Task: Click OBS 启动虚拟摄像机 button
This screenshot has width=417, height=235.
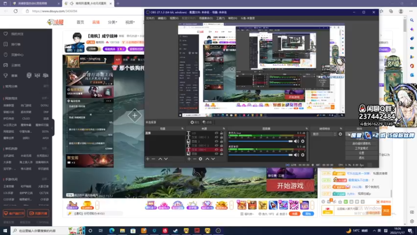Action: 361,143
